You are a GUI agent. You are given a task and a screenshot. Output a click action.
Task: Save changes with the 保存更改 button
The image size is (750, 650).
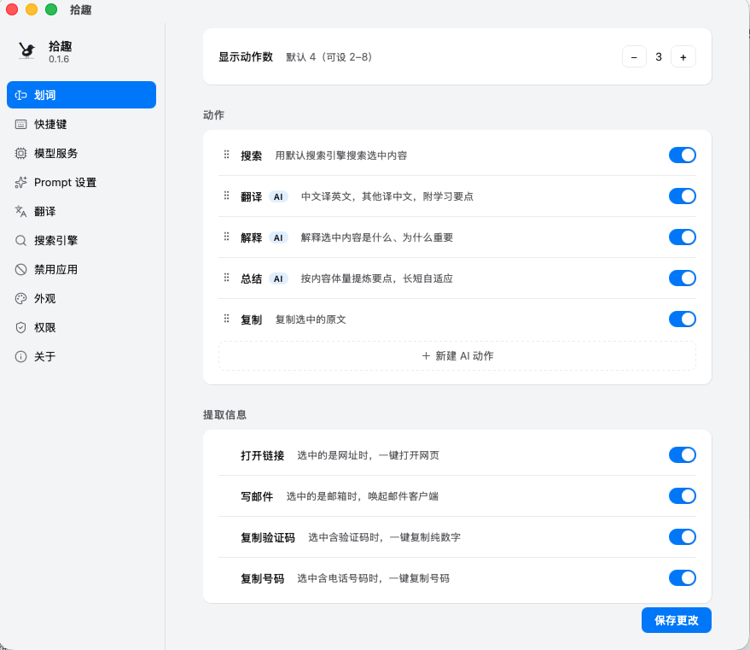click(x=677, y=620)
